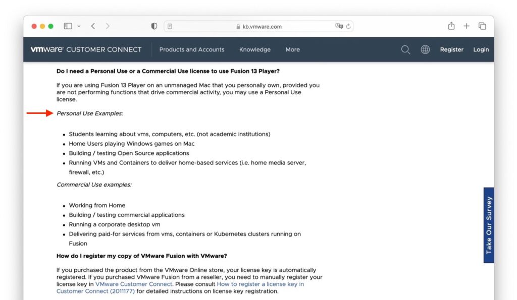Image resolution: width=517 pixels, height=300 pixels.
Task: Open the site search magnifier icon
Action: (x=405, y=50)
